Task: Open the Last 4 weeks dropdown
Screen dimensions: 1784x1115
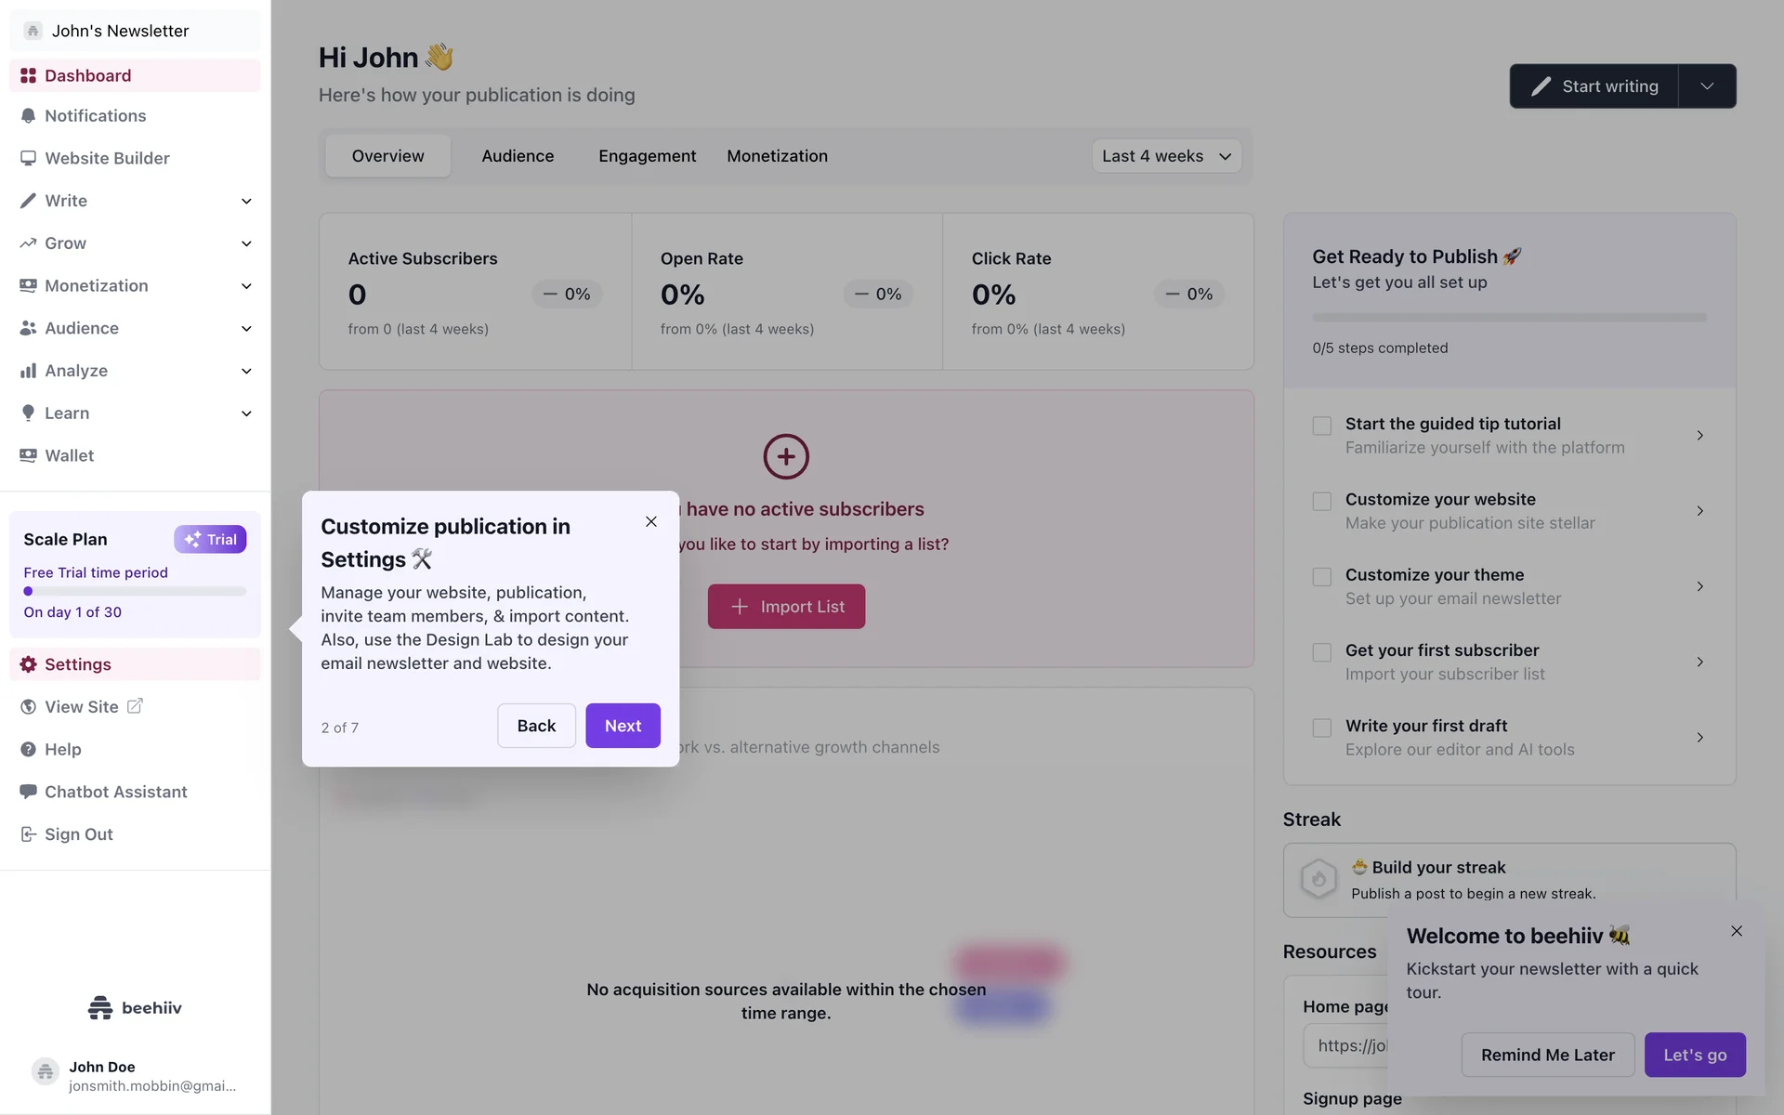Action: [1166, 156]
